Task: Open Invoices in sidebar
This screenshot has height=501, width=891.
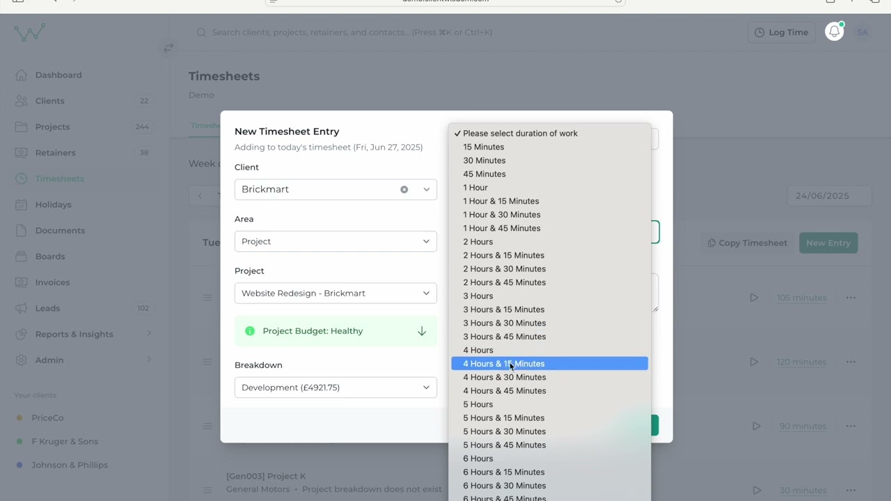Action: point(52,283)
